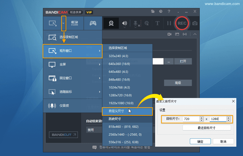
Task: Open the scheduled recording clock icon
Action: coord(161,11)
